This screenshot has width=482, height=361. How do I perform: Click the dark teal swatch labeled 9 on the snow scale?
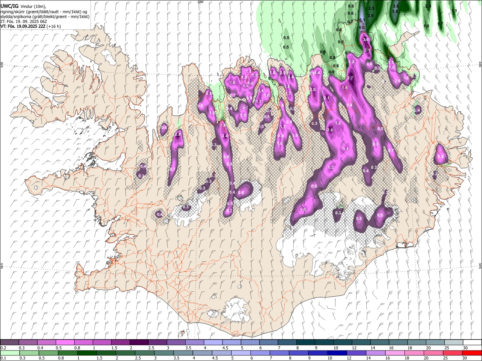(324, 342)
